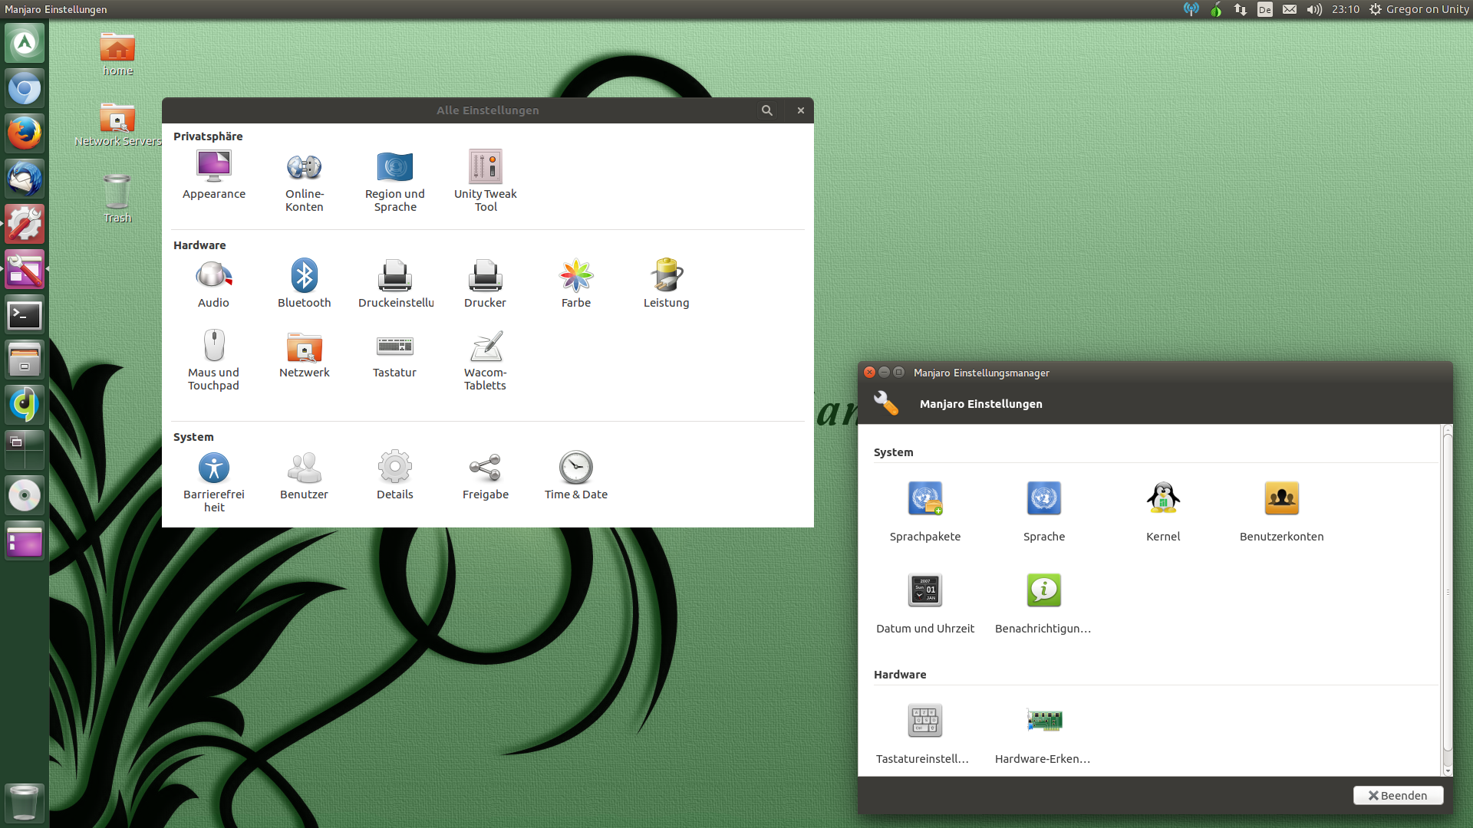1473x828 pixels.
Task: Open the volume indicator in top panel
Action: (x=1314, y=9)
